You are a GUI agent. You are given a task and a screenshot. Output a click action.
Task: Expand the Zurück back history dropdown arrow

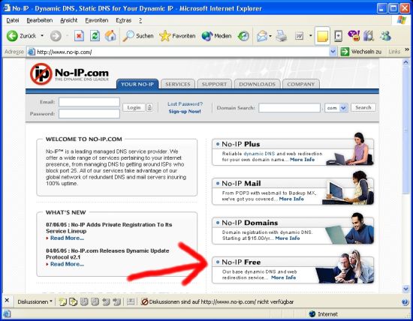pyautogui.click(x=42, y=35)
